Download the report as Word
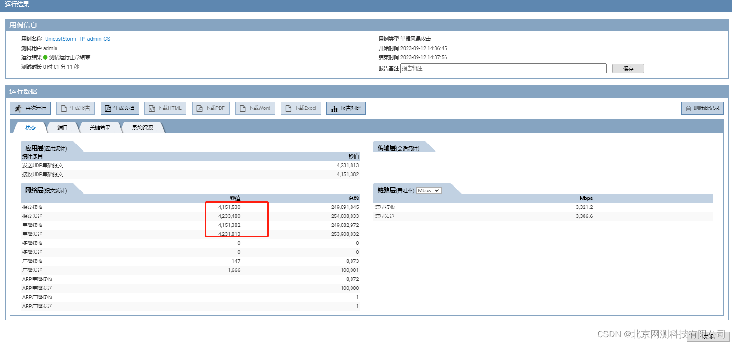The width and height of the screenshot is (732, 343). click(x=255, y=108)
